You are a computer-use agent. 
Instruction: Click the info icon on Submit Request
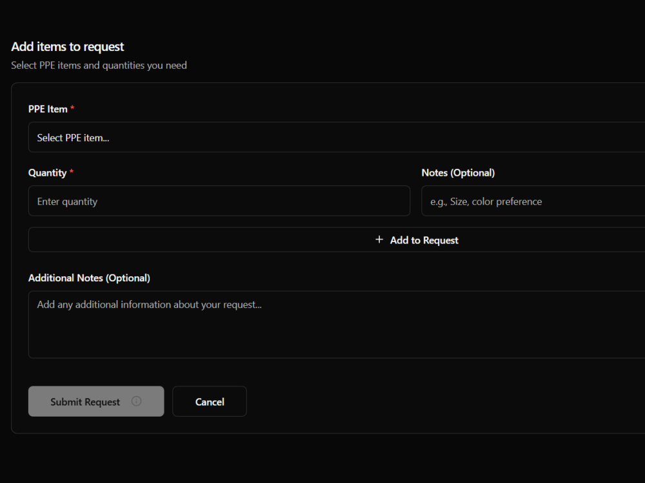click(x=136, y=401)
